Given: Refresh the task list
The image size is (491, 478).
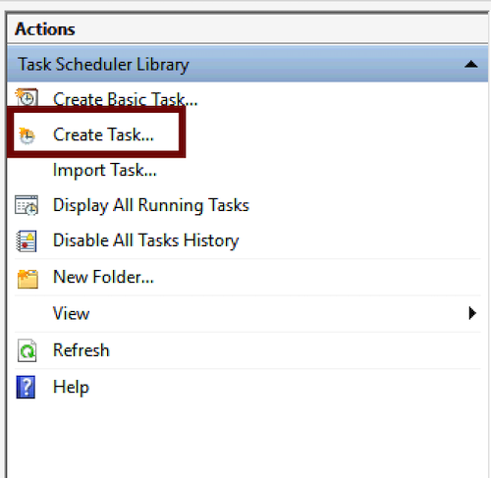Looking at the screenshot, I should pyautogui.click(x=82, y=350).
